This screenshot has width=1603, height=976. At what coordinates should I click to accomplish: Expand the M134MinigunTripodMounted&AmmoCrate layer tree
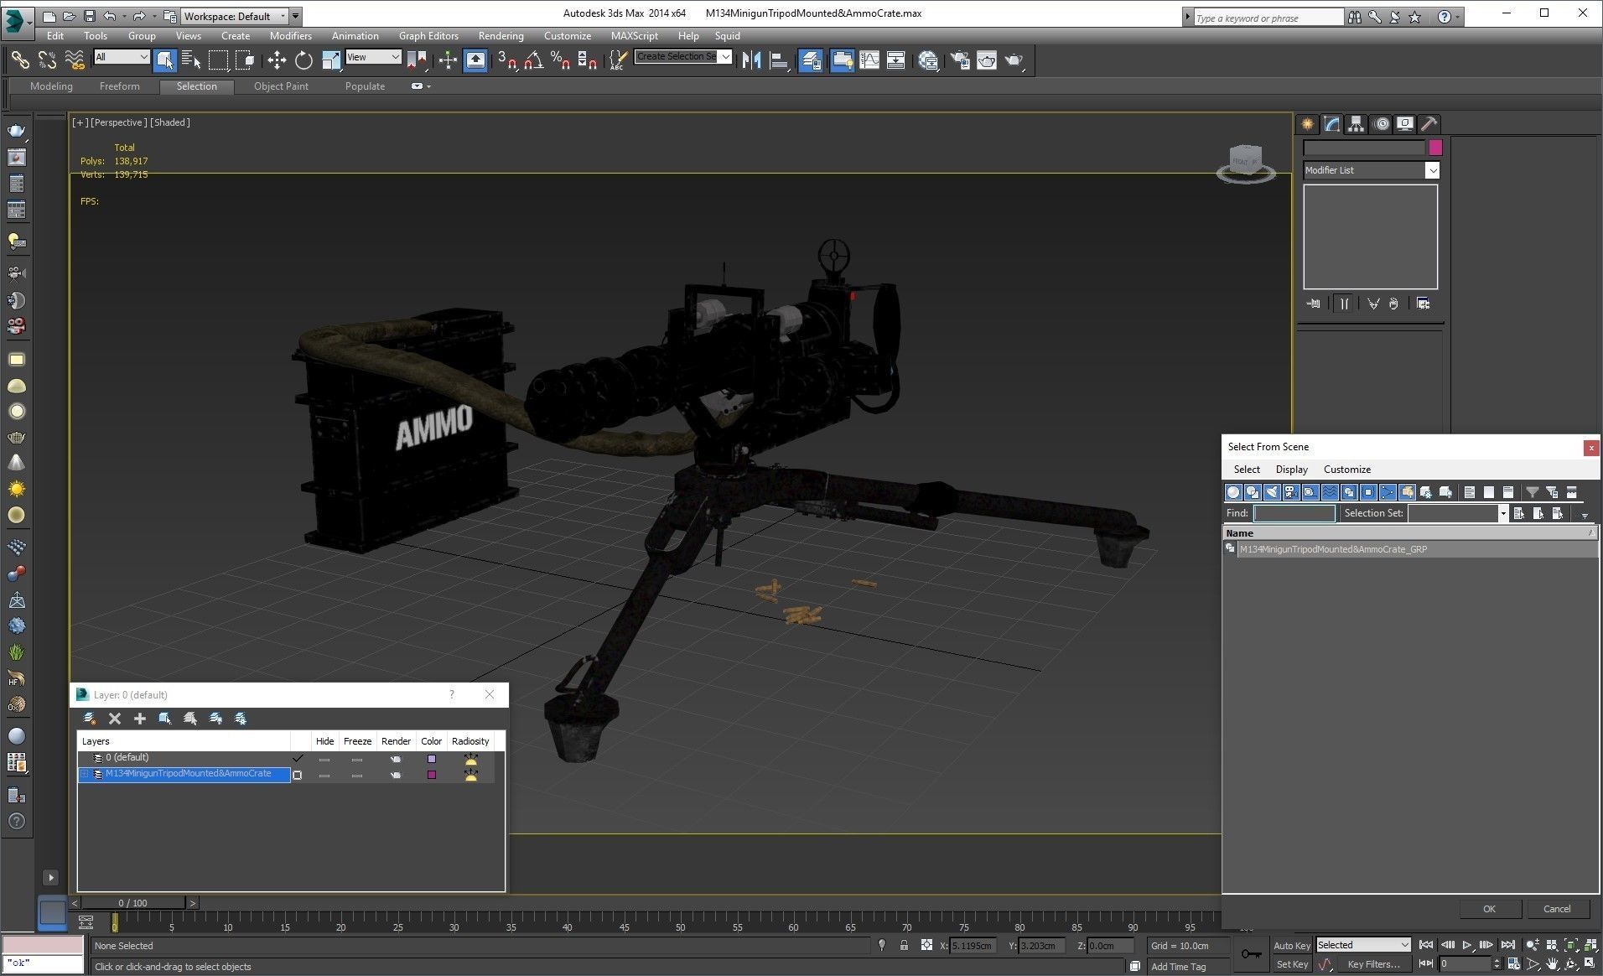pyautogui.click(x=85, y=774)
